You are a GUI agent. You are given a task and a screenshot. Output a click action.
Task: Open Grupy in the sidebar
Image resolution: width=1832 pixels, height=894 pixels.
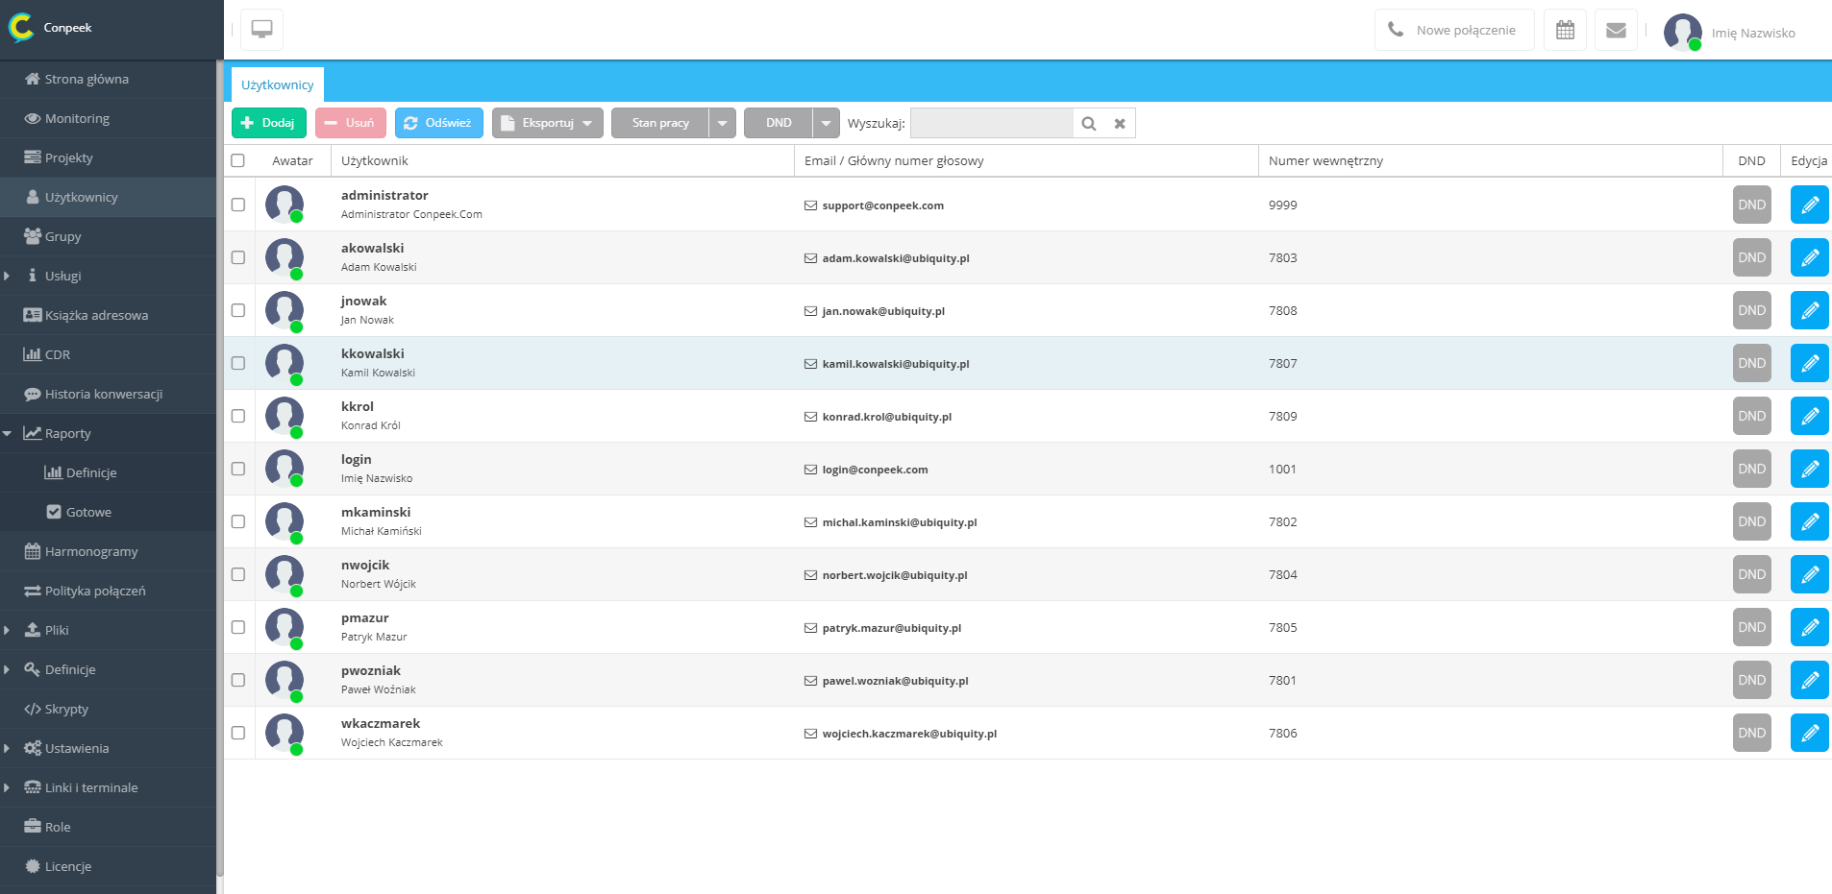tap(62, 236)
